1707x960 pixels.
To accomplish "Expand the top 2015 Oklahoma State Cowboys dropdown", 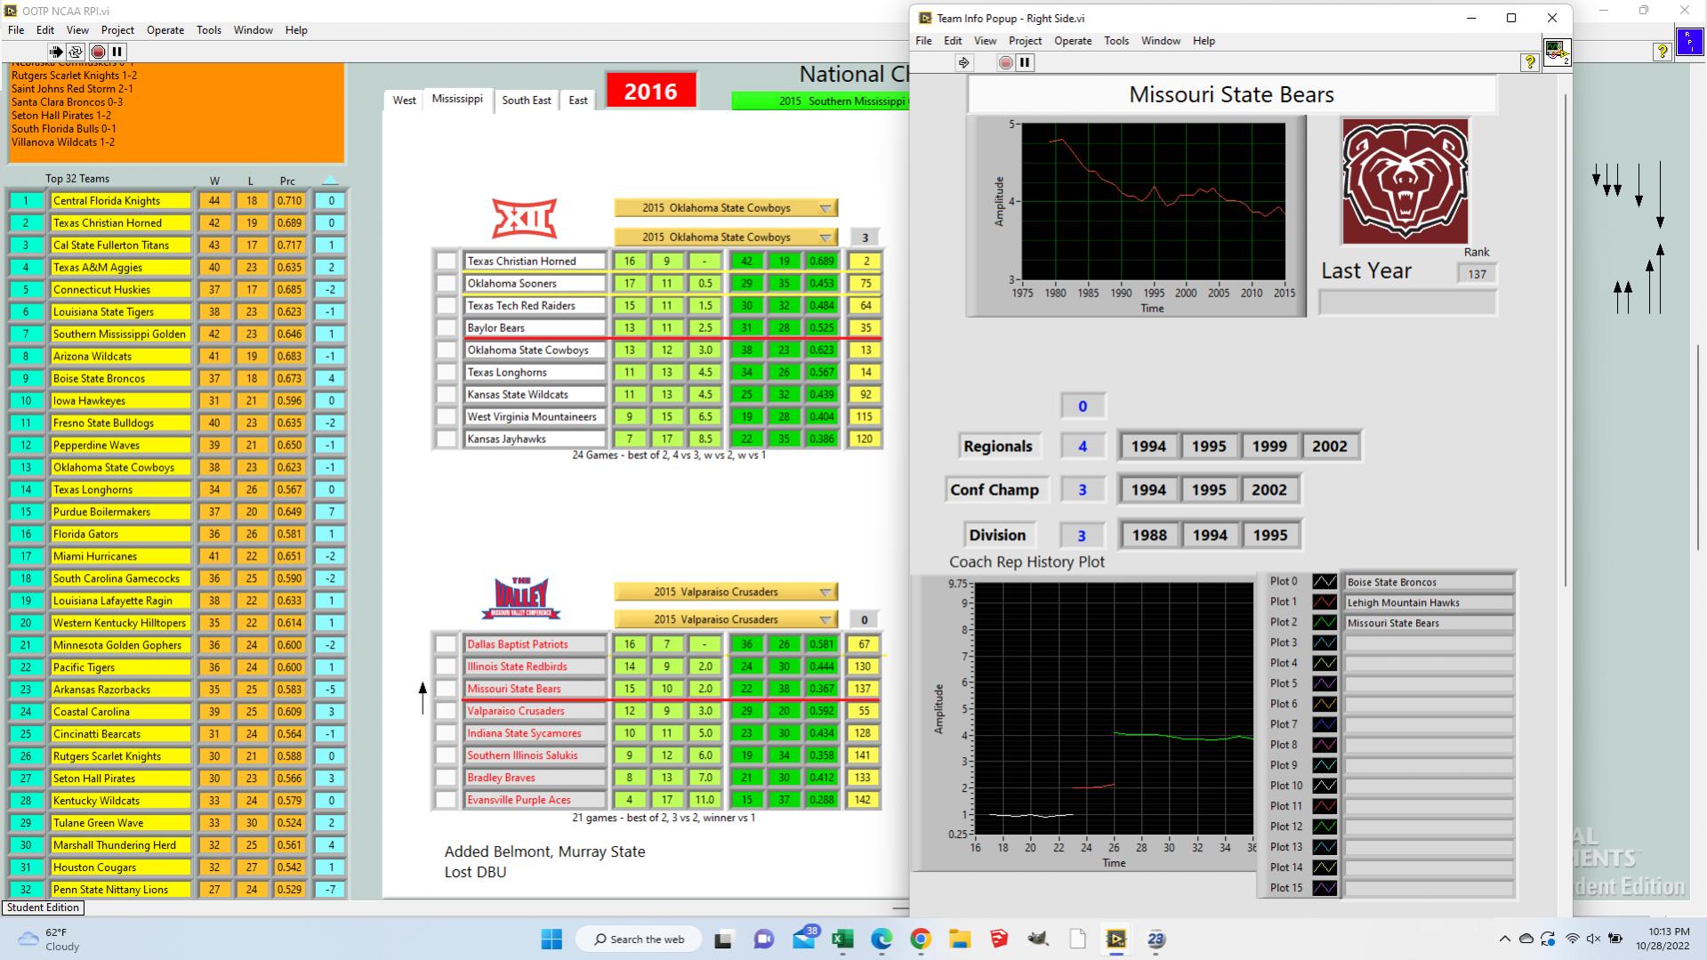I will coord(825,208).
